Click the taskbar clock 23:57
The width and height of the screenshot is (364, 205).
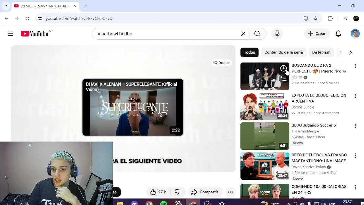[x=347, y=202]
